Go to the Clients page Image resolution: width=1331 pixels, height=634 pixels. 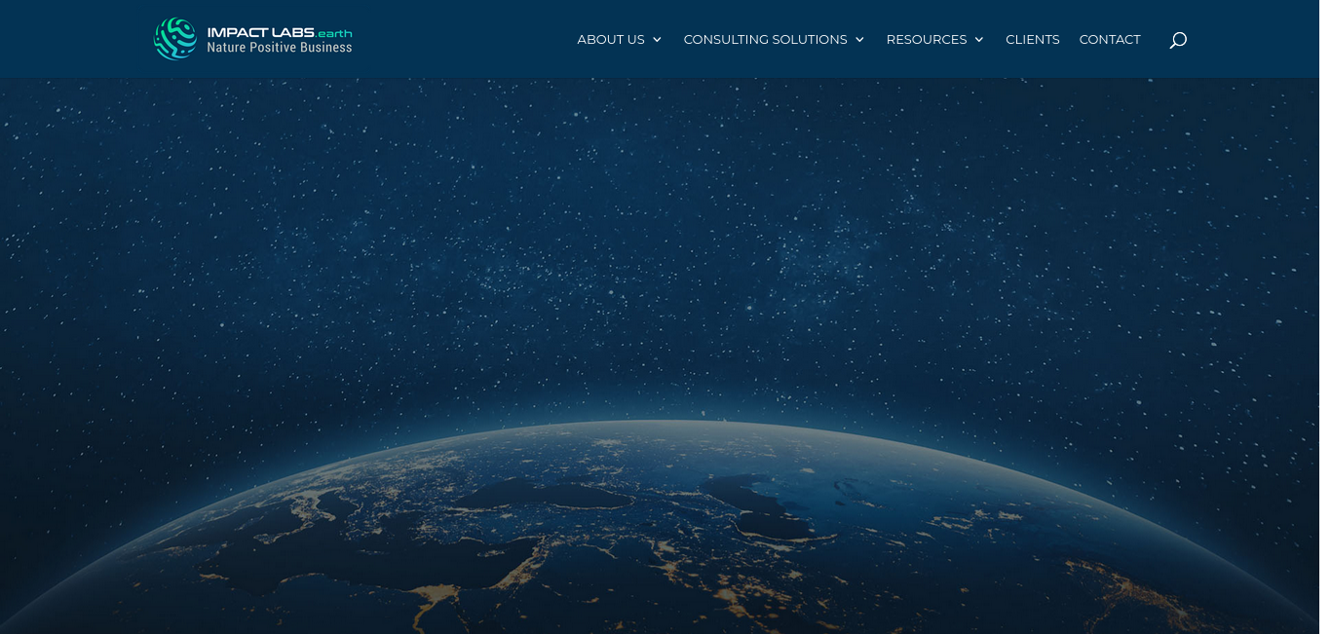[x=1033, y=40]
